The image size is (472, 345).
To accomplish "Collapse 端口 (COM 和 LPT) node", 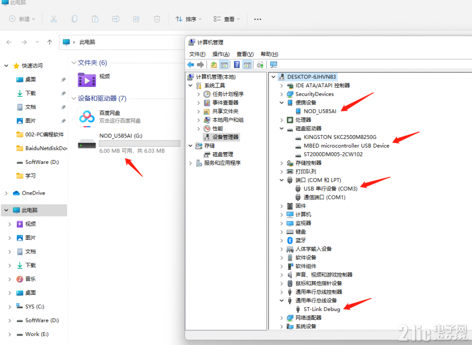I will (281, 180).
